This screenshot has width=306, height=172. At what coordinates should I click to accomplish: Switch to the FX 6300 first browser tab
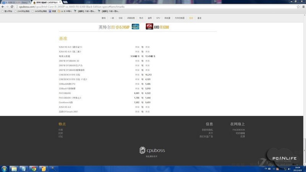click(x=16, y=2)
